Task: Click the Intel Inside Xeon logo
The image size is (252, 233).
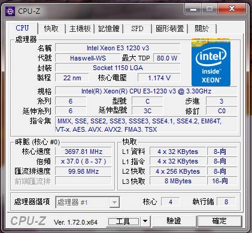Action: coord(211,62)
